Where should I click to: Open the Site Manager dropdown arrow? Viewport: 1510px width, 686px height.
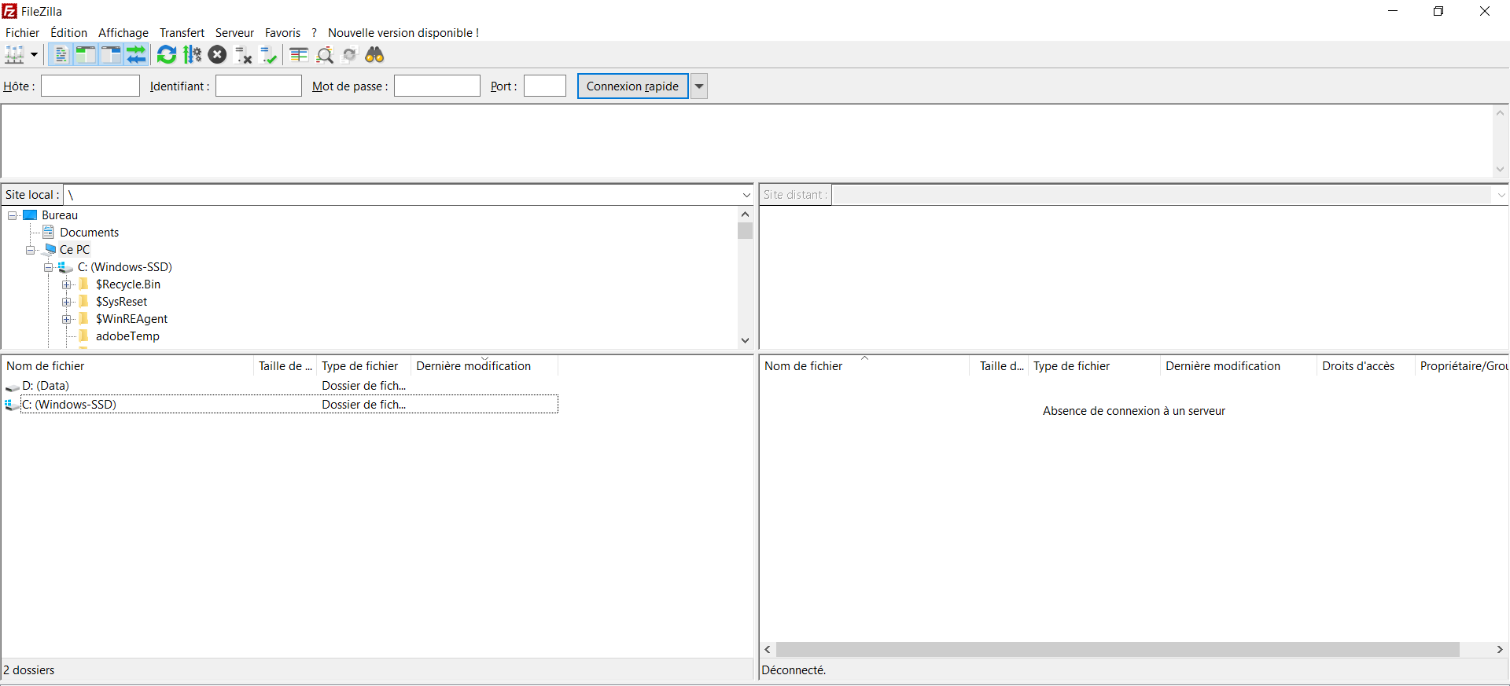point(34,55)
